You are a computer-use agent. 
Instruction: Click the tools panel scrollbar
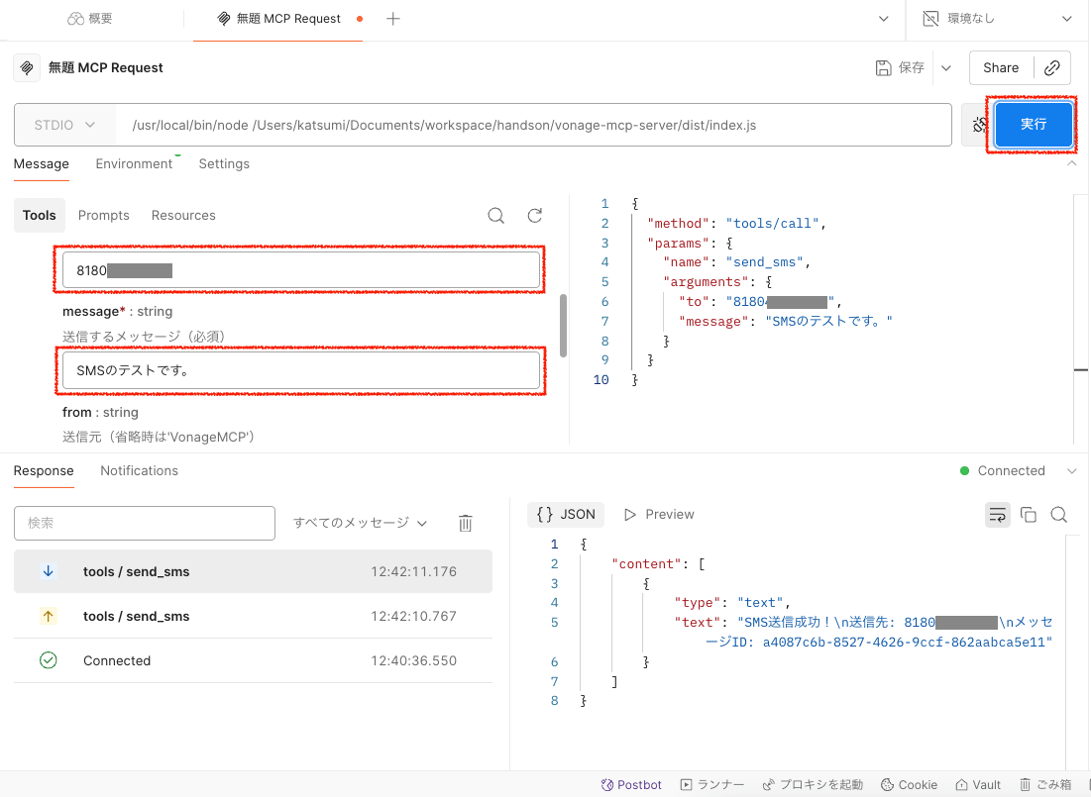tap(563, 326)
